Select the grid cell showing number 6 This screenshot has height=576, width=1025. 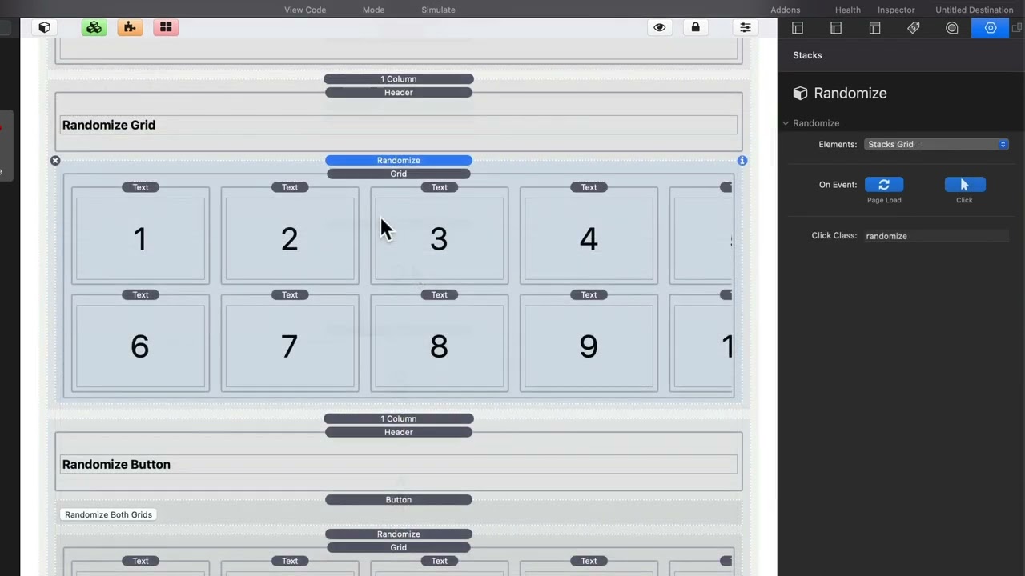pos(140,346)
